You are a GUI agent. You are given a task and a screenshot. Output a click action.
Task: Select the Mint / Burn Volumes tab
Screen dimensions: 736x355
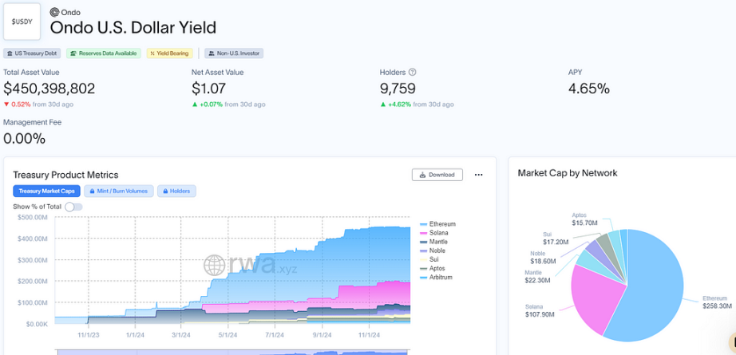[119, 191]
